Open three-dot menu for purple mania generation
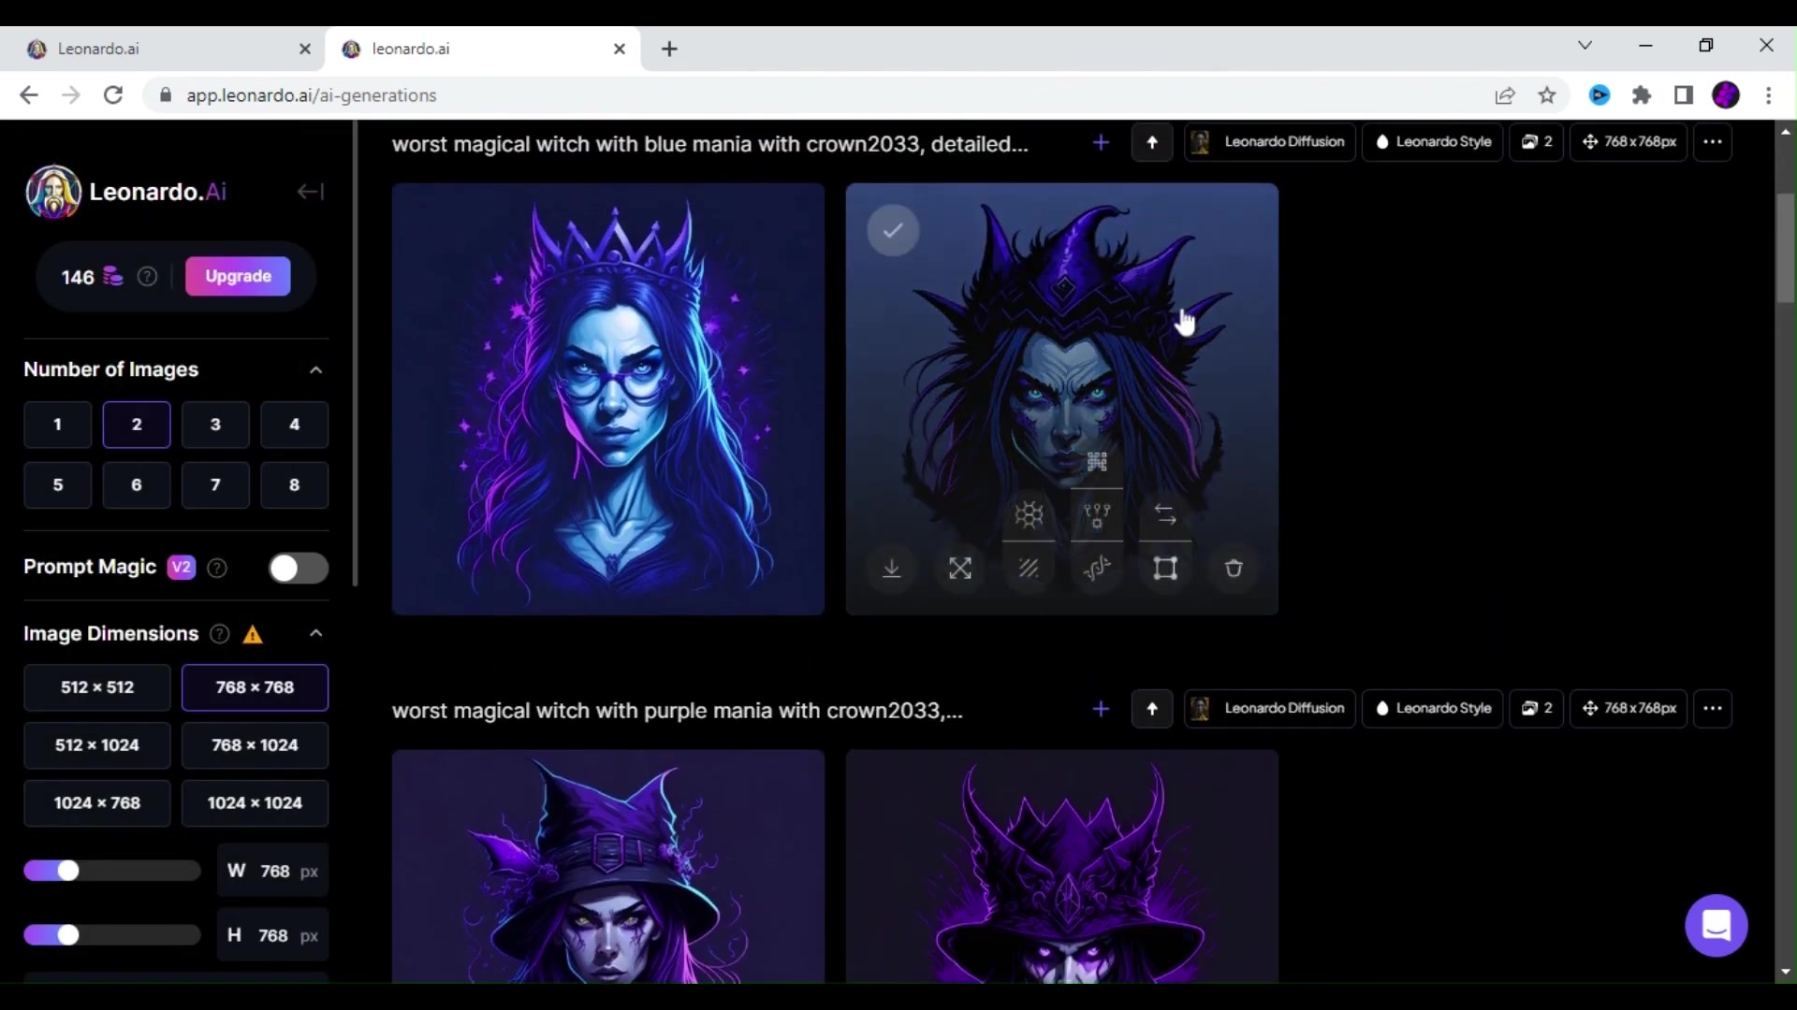This screenshot has height=1010, width=1797. [x=1713, y=709]
